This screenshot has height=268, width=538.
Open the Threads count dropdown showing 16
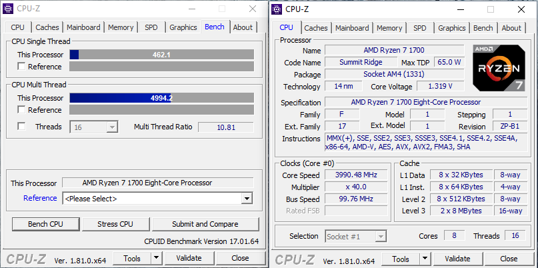point(94,127)
